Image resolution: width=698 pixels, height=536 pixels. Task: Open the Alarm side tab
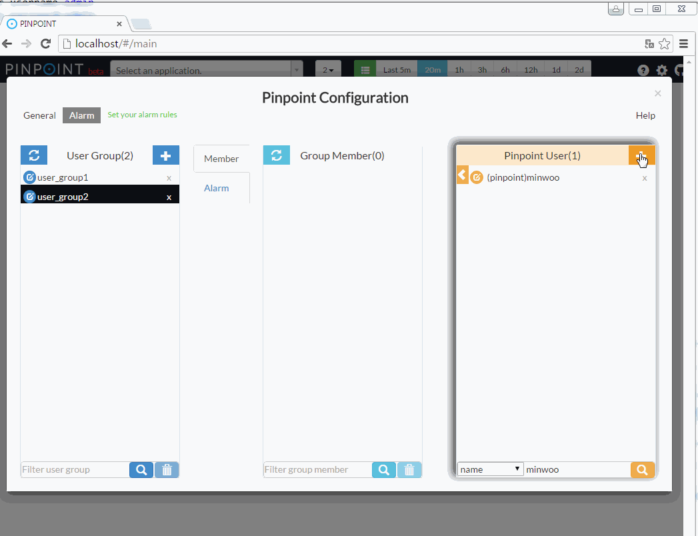[x=217, y=188]
